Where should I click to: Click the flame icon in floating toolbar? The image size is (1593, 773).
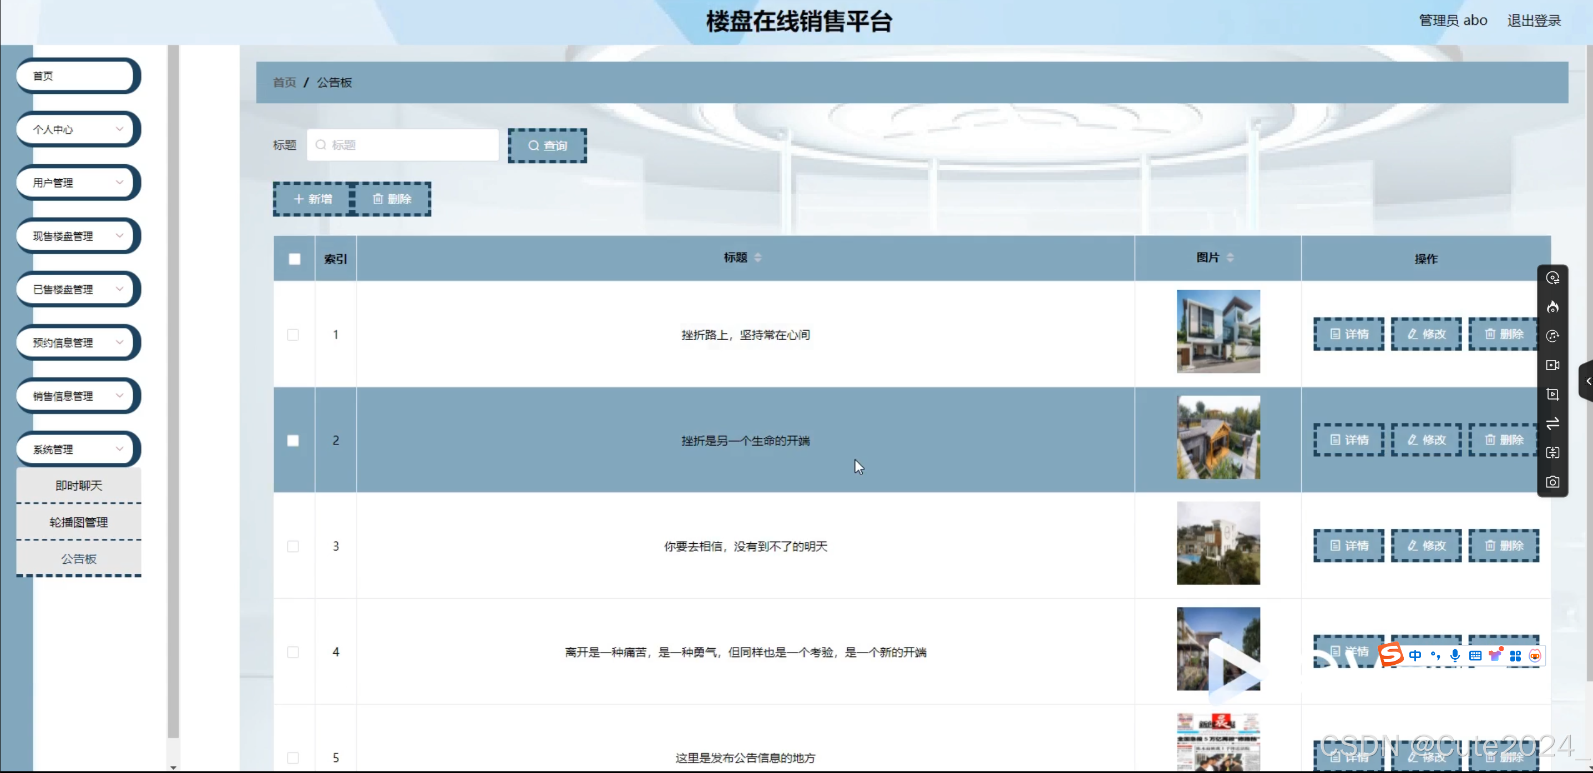coord(1552,307)
